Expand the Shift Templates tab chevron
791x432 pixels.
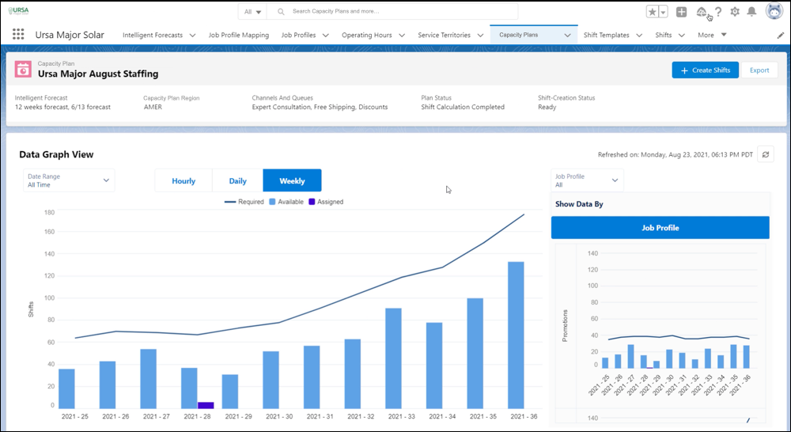coord(640,36)
